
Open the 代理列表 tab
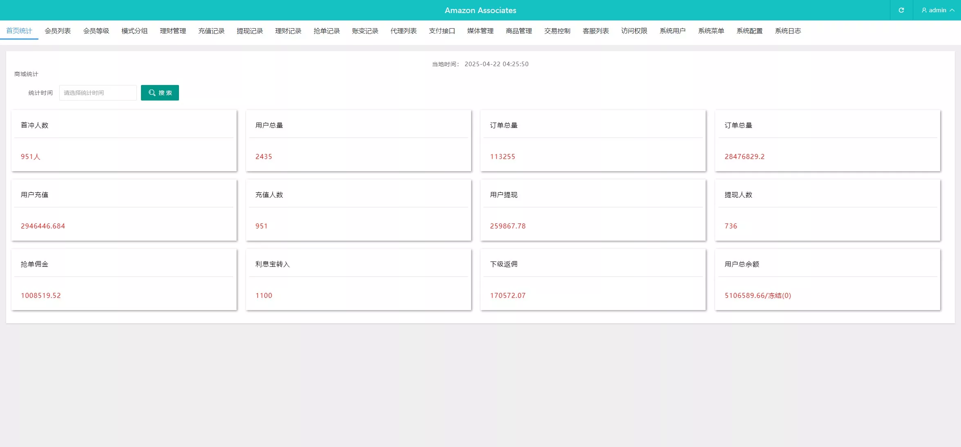[x=403, y=31]
